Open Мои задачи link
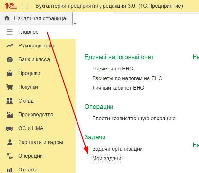Viewport: 199px width, 173px height. point(107,159)
